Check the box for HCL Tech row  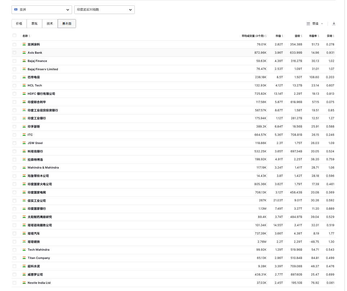click(14, 85)
